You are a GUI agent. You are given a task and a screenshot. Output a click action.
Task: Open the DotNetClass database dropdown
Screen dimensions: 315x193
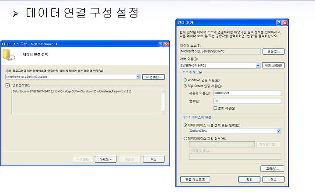(x=279, y=131)
